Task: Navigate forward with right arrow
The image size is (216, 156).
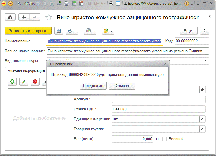Action: tap(35, 17)
